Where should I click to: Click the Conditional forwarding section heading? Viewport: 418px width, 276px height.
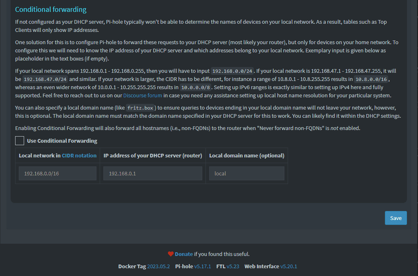click(x=51, y=9)
